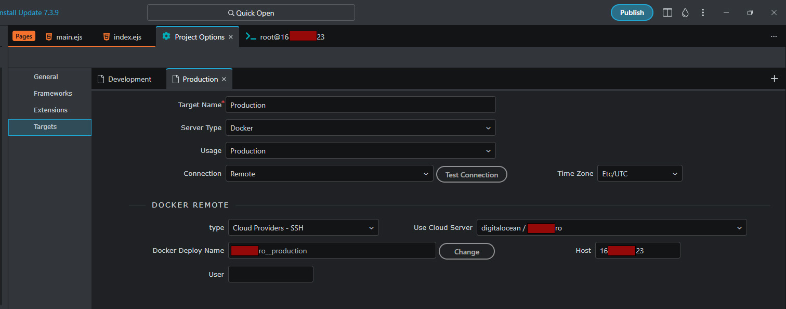Open the vertical three-dot menu
The width and height of the screenshot is (786, 309).
pyautogui.click(x=703, y=12)
